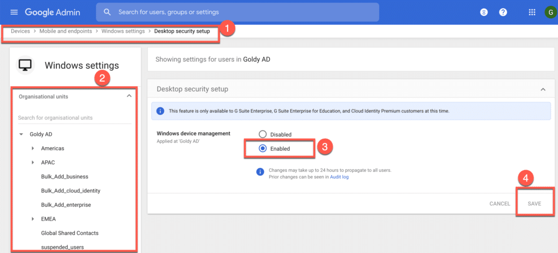The height and width of the screenshot is (253, 558).
Task: Select the Enabled radio button
Action: pyautogui.click(x=263, y=148)
